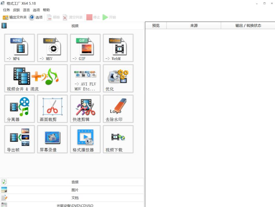
Task: Launch the 分离器 splitter tool
Action: point(19,109)
